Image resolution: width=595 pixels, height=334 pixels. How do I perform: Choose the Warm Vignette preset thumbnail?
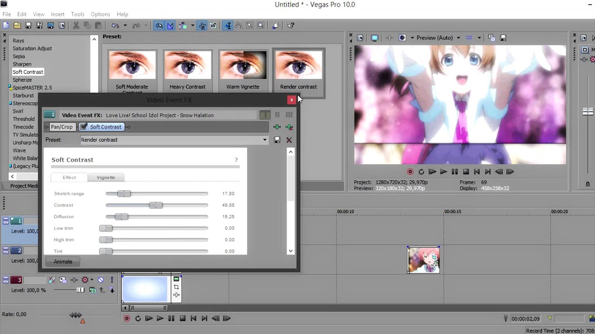(x=243, y=64)
